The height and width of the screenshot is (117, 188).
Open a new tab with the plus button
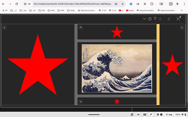coord(177,4)
